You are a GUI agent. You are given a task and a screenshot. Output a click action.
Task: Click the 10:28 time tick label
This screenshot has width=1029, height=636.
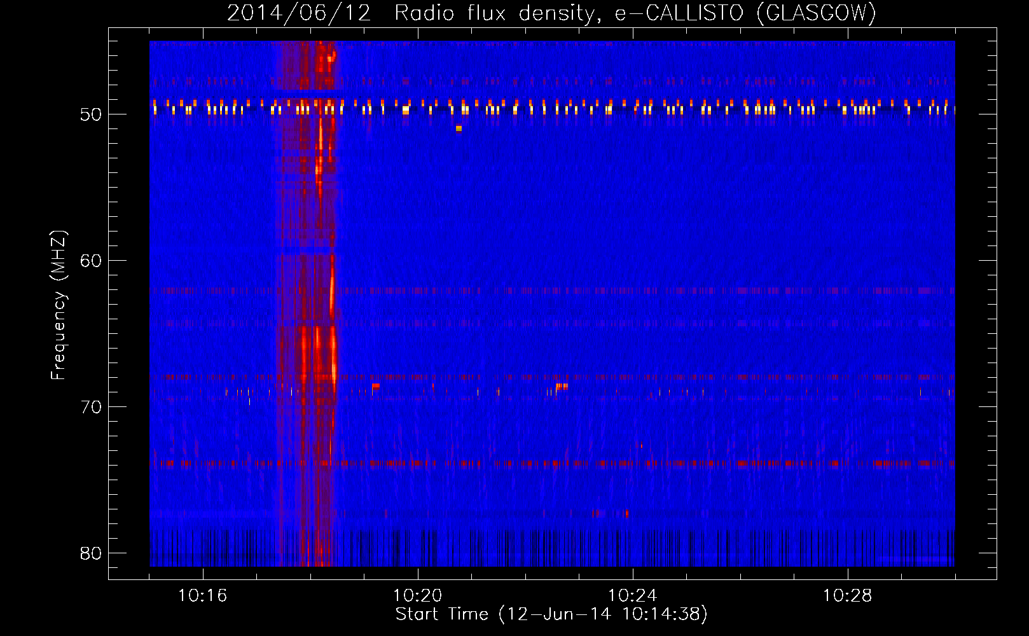coord(848,596)
